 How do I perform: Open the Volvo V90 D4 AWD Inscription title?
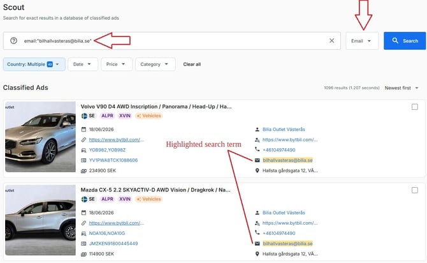(156, 107)
